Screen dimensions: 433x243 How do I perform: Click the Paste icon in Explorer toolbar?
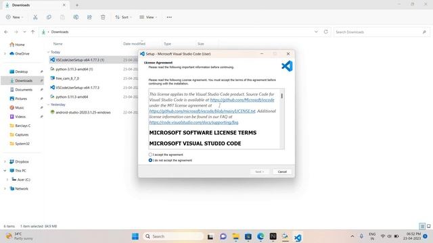click(x=62, y=17)
